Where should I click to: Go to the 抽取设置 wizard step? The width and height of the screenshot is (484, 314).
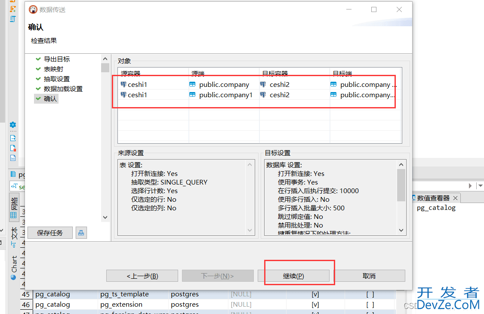coord(57,79)
